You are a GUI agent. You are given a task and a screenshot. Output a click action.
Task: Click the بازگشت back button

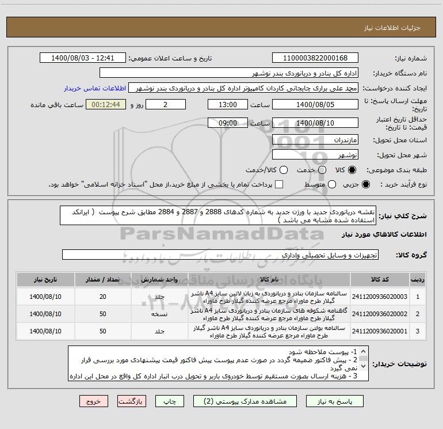(132, 401)
